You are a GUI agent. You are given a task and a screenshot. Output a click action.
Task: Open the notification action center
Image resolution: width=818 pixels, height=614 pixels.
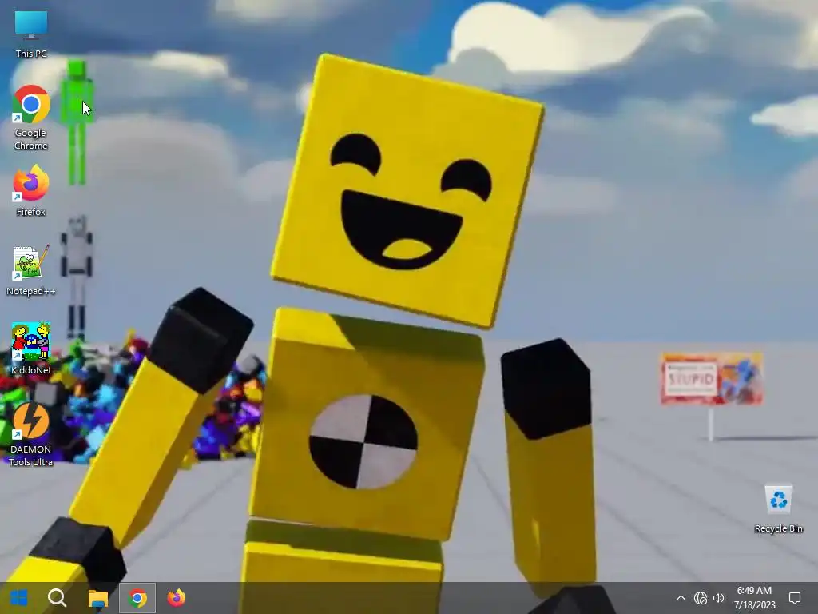[x=795, y=598]
